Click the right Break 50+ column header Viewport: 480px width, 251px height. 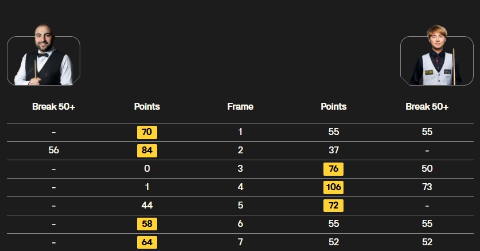[427, 107]
